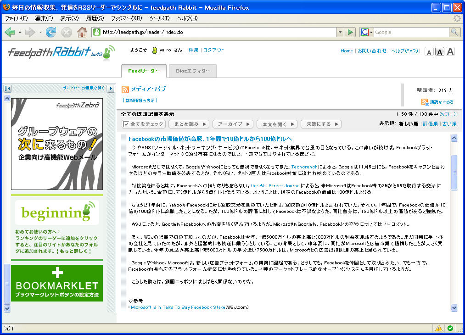Sort articles by 古い順
The height and width of the screenshot is (335, 465).
(449, 123)
